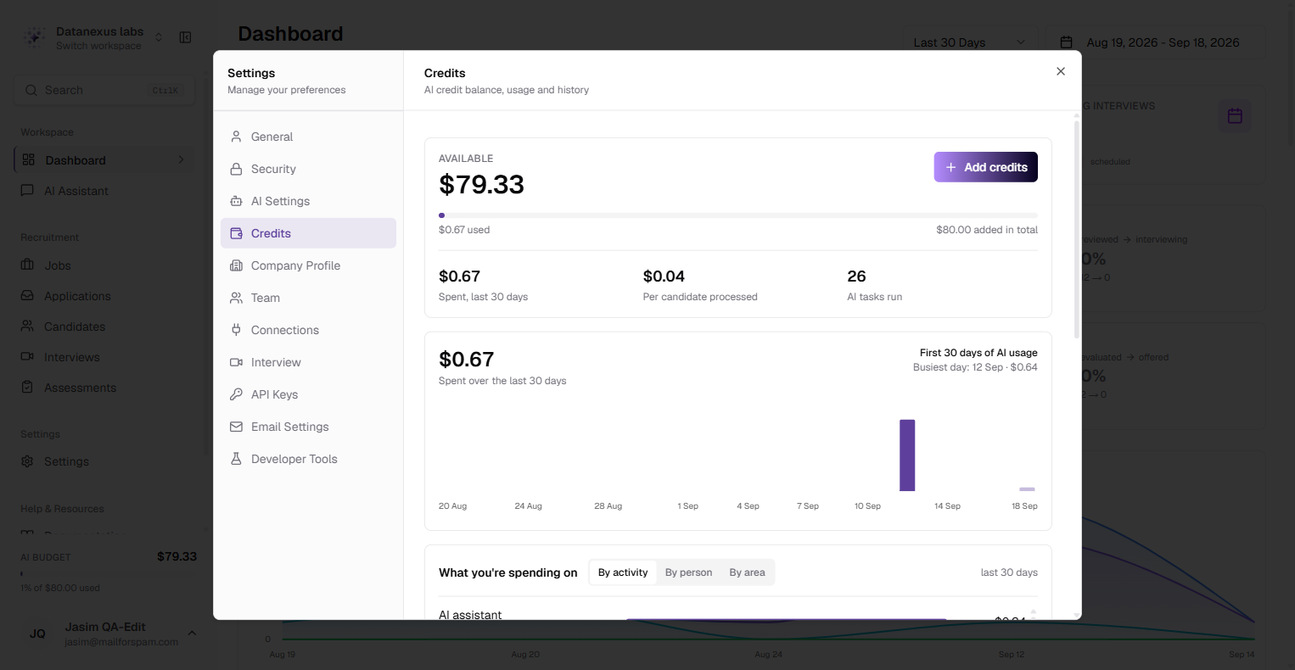Screen dimensions: 1295x670
Task: Click the tall 12 Sep usage bar
Action: pyautogui.click(x=907, y=455)
